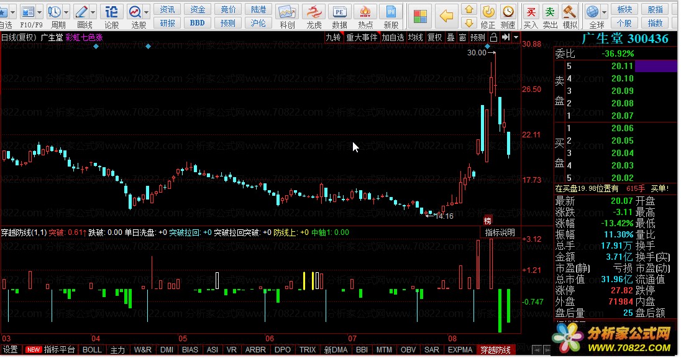This screenshot has height=358, width=681.
Task: Click the jump-to-end arrow icon in chart header
Action: pos(506,38)
